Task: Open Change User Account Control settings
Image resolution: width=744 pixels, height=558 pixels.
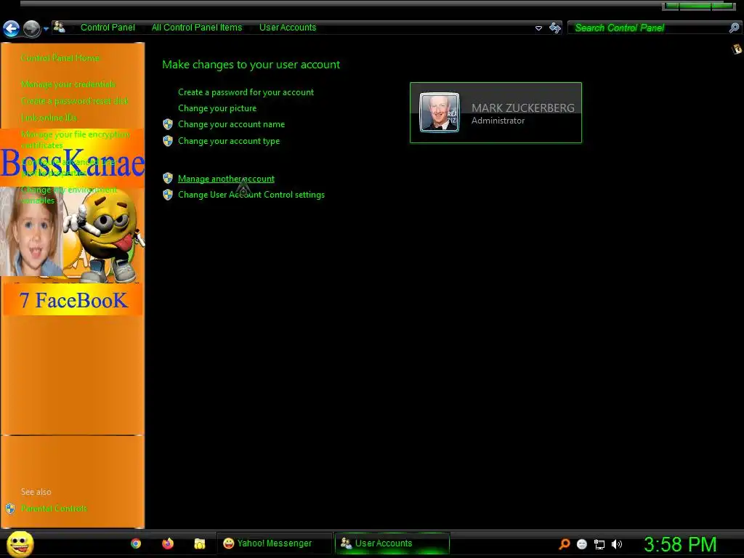Action: point(251,195)
